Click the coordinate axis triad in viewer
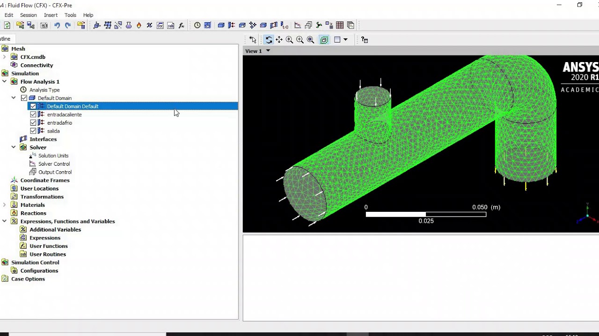Screen dimensions: 599x336 [587, 213]
